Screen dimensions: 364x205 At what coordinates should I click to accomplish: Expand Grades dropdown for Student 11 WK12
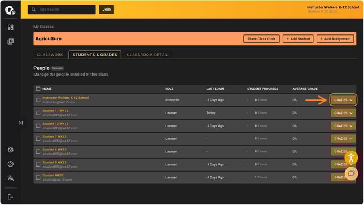(x=343, y=113)
